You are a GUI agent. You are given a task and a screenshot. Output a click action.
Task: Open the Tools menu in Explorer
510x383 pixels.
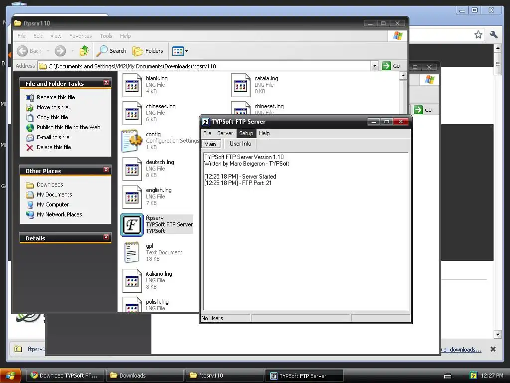[106, 36]
